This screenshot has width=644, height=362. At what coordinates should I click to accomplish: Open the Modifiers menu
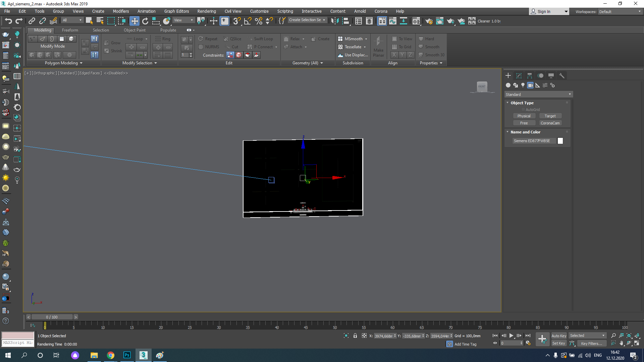click(121, 11)
